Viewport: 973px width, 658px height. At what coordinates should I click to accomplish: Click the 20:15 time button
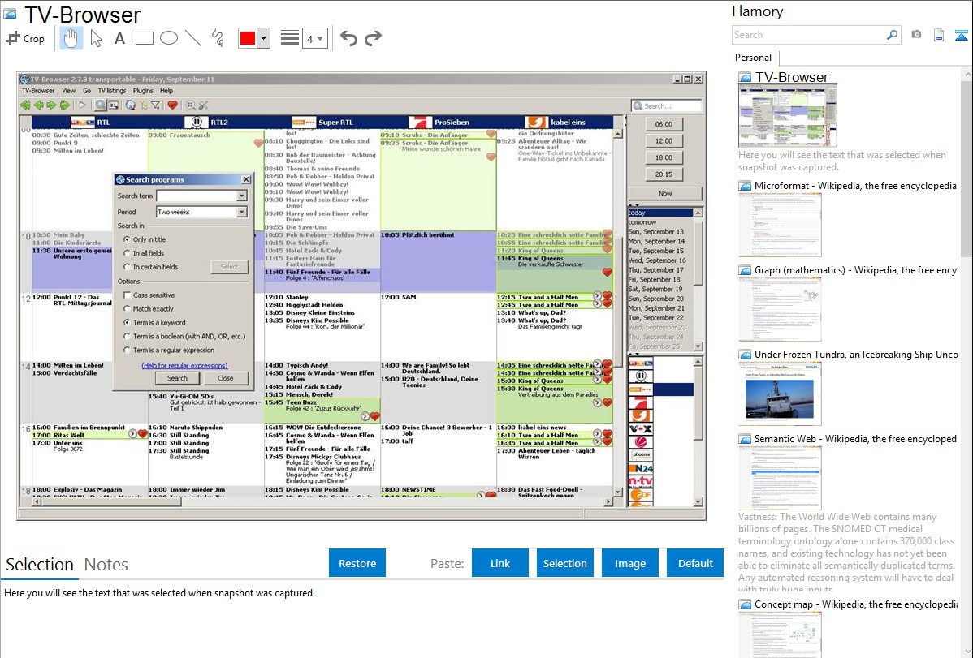pos(664,174)
